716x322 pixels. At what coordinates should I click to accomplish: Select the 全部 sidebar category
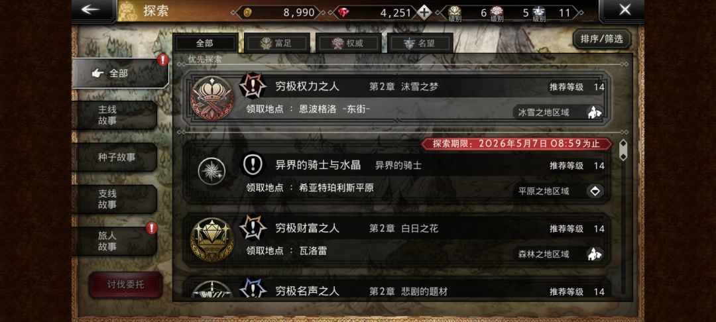pyautogui.click(x=119, y=73)
